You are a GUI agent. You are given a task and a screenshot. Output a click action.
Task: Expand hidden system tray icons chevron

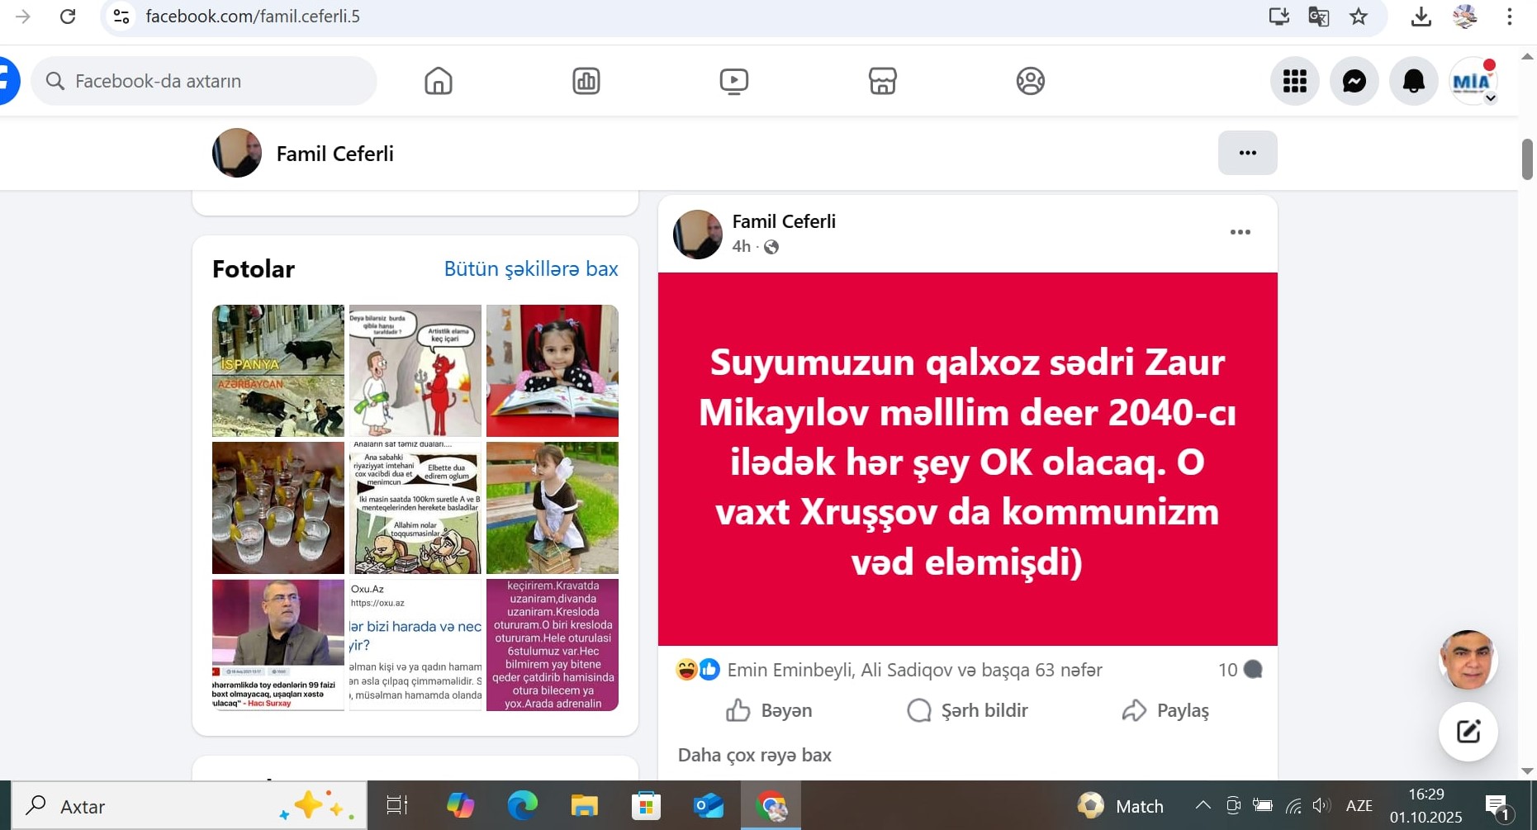[x=1203, y=805]
